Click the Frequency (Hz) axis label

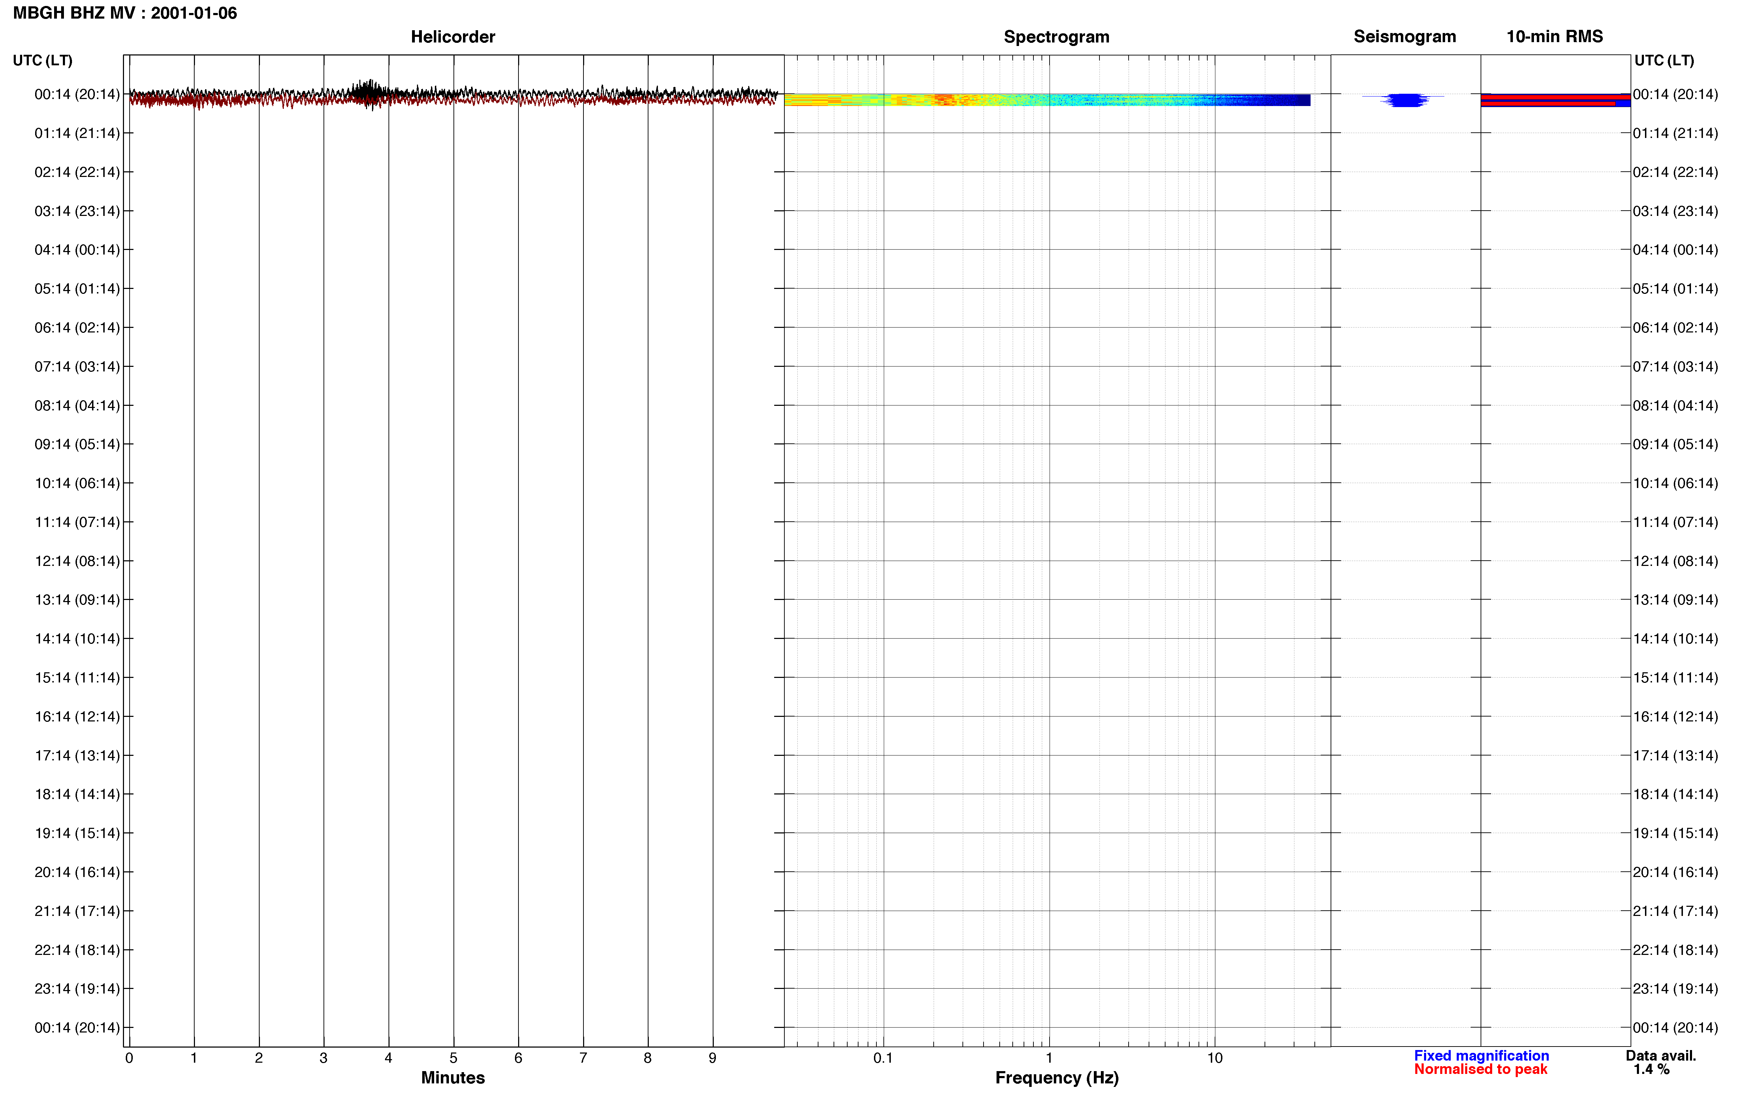1057,1078
